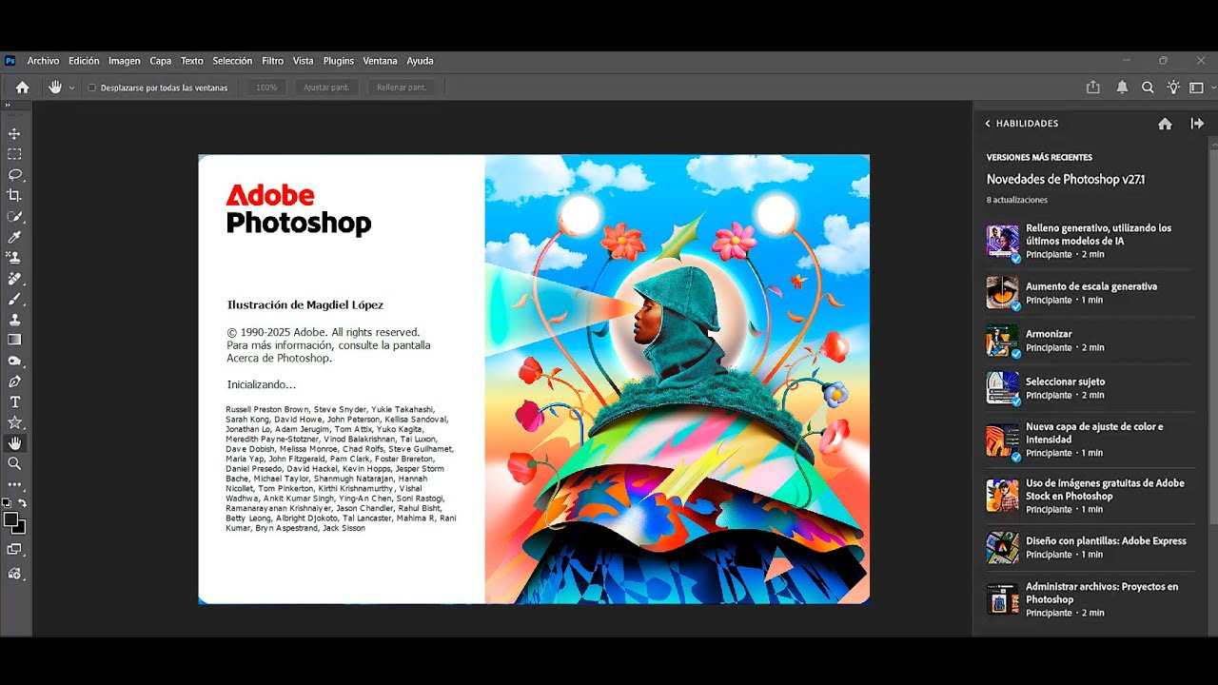Open the 'Relleno generativo' tutorial
The image size is (1218, 685).
(x=1090, y=242)
